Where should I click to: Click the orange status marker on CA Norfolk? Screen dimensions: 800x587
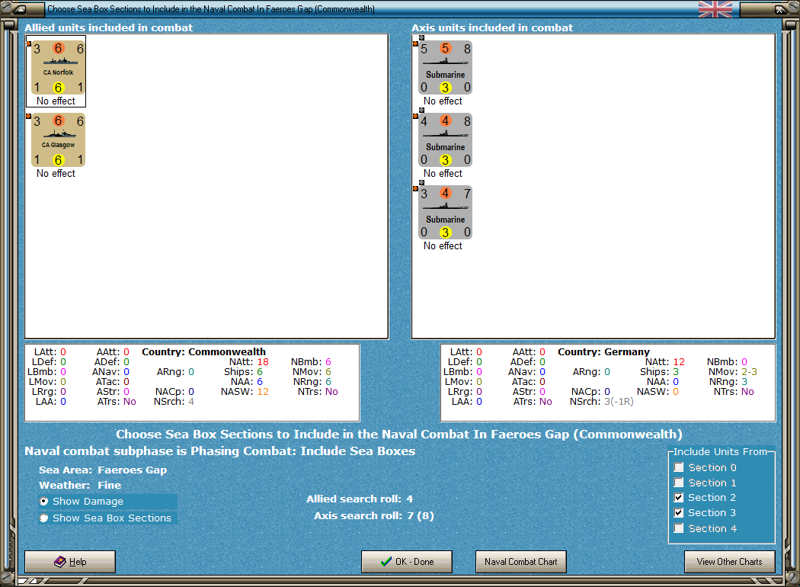click(x=29, y=44)
